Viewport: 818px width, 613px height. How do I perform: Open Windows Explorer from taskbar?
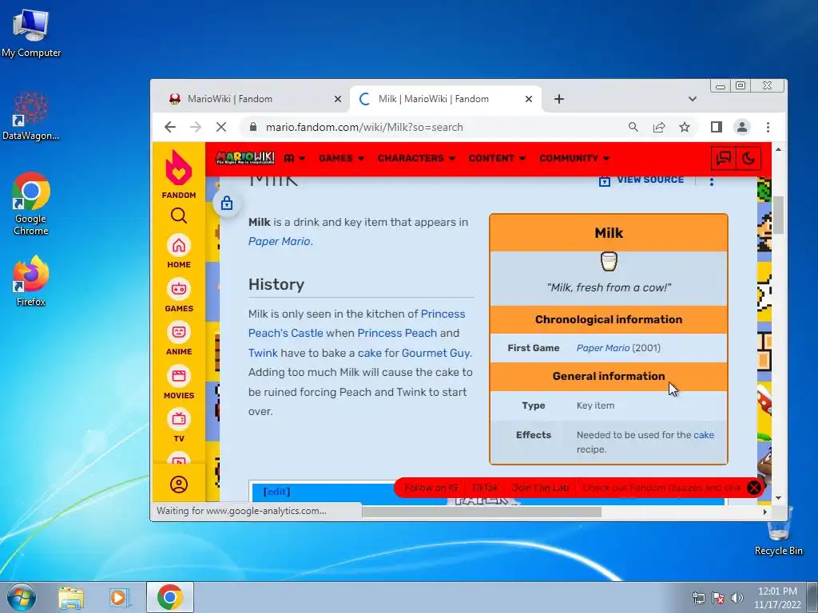71,597
